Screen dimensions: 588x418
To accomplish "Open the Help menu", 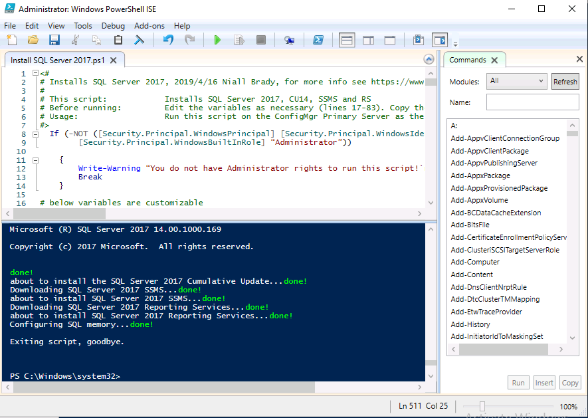I will point(182,26).
